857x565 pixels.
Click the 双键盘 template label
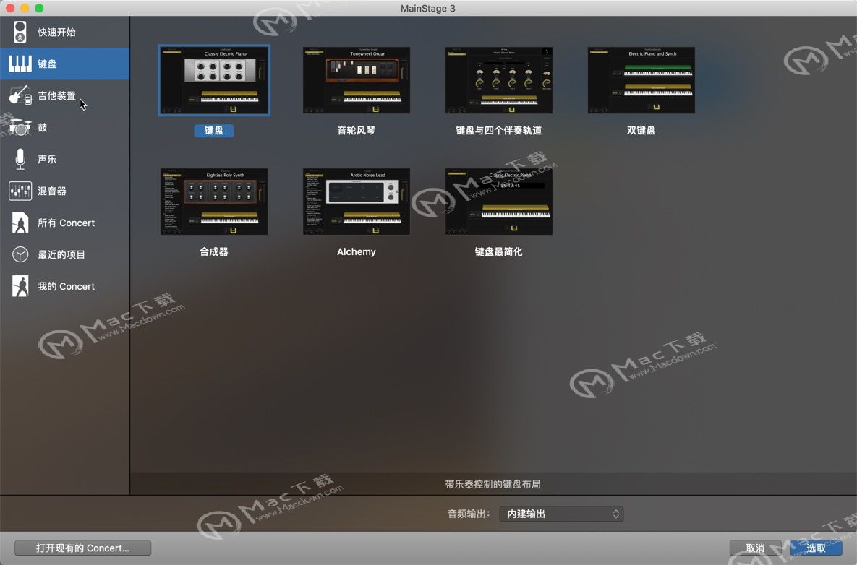tap(641, 131)
